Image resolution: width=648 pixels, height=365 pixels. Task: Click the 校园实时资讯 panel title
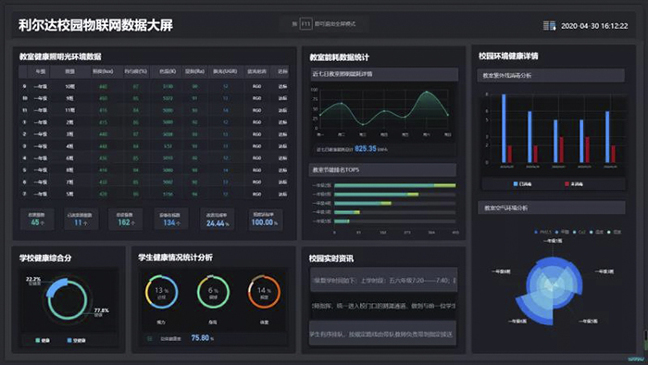(x=331, y=258)
